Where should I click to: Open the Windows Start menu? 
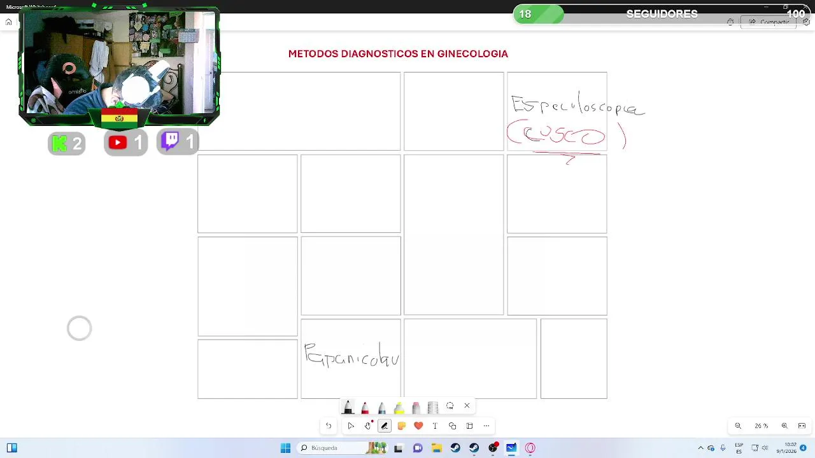point(285,448)
